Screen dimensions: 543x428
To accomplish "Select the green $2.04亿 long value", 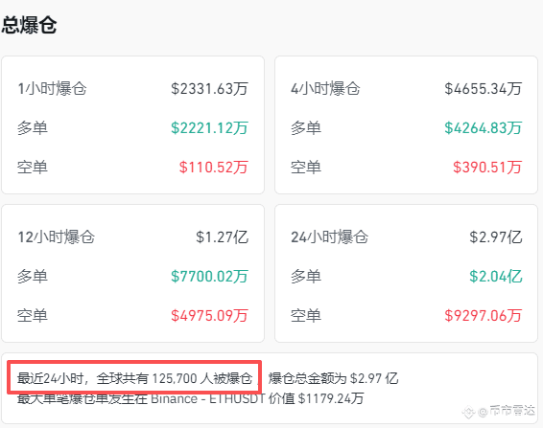I will point(496,276).
